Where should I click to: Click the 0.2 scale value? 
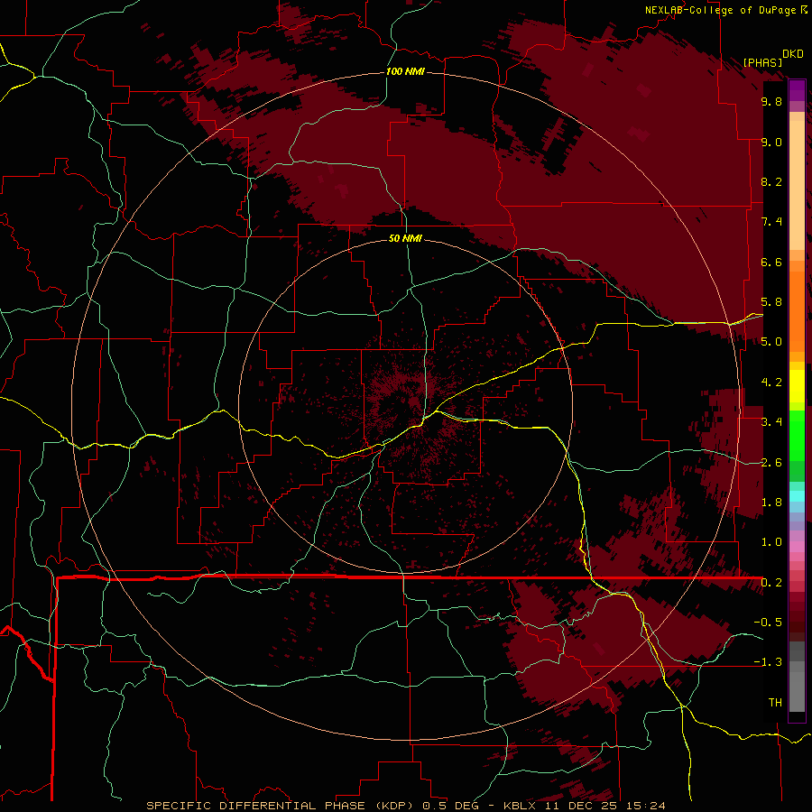tap(771, 583)
